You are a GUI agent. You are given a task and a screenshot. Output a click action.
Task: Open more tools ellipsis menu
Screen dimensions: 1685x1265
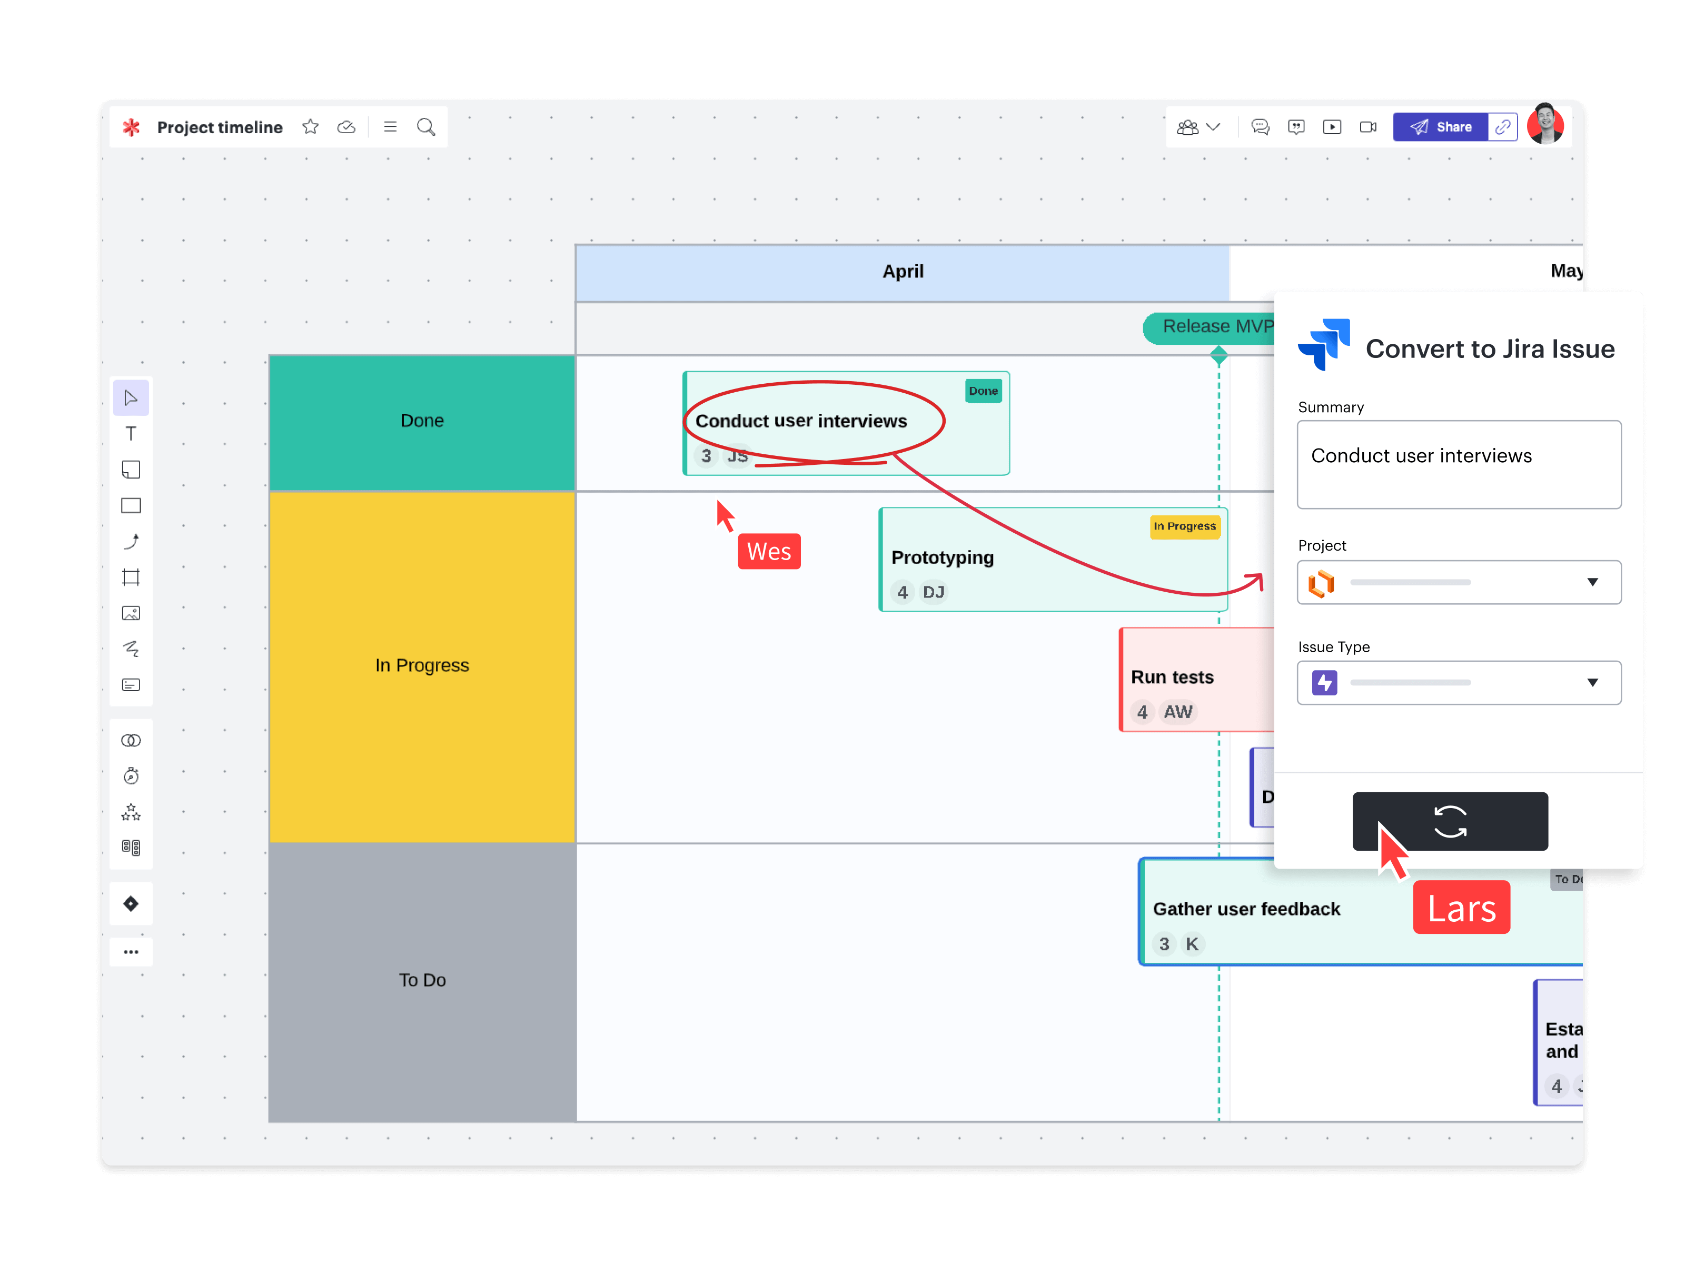tap(131, 952)
